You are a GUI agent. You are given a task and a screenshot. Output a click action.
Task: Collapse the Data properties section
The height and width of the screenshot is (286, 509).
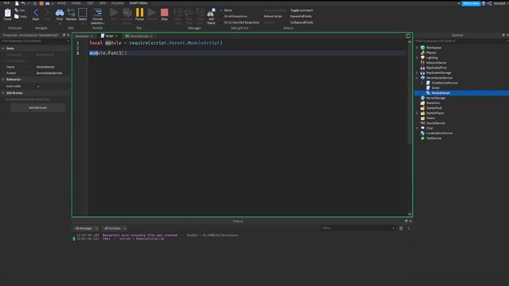[3, 48]
